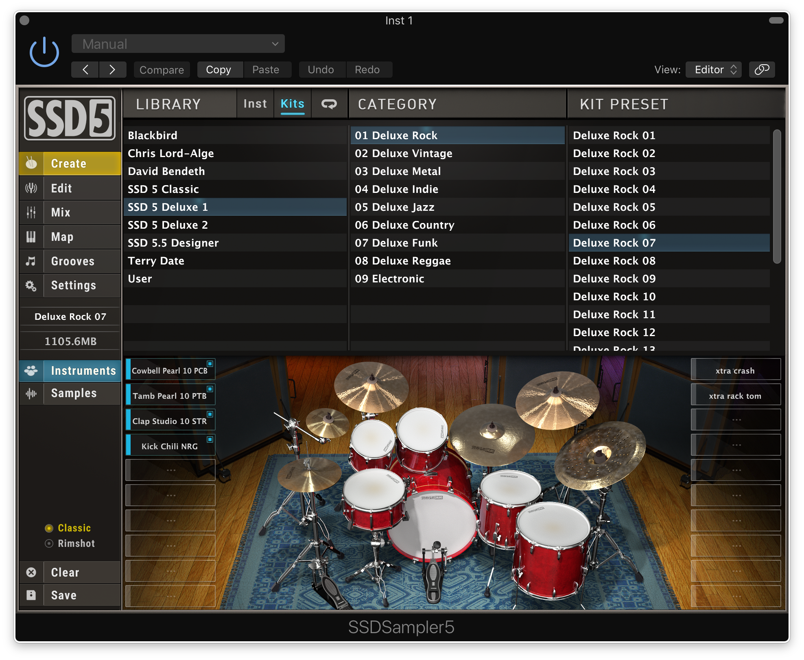
Task: Switch to the Kits library tab
Action: [x=293, y=104]
